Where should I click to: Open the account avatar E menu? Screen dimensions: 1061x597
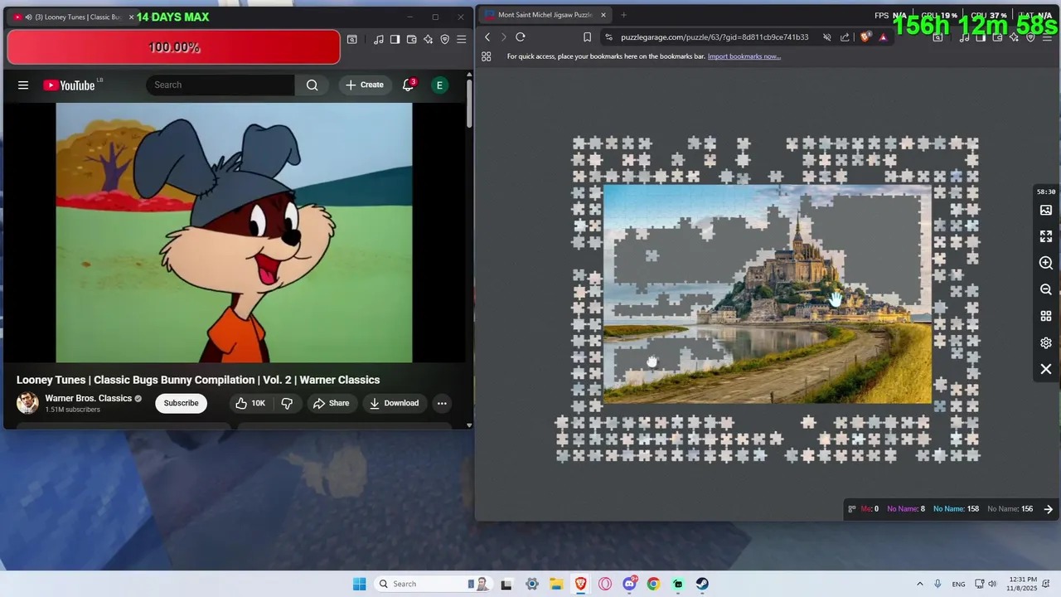pyautogui.click(x=439, y=85)
